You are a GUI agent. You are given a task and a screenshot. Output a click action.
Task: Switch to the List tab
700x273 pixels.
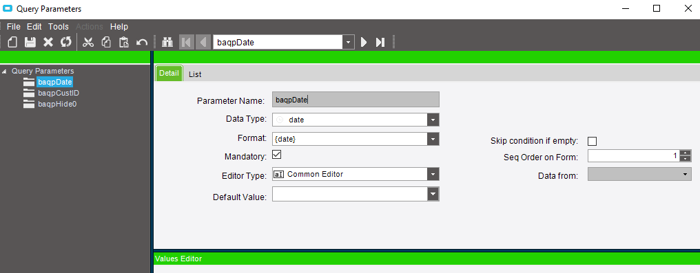point(195,74)
